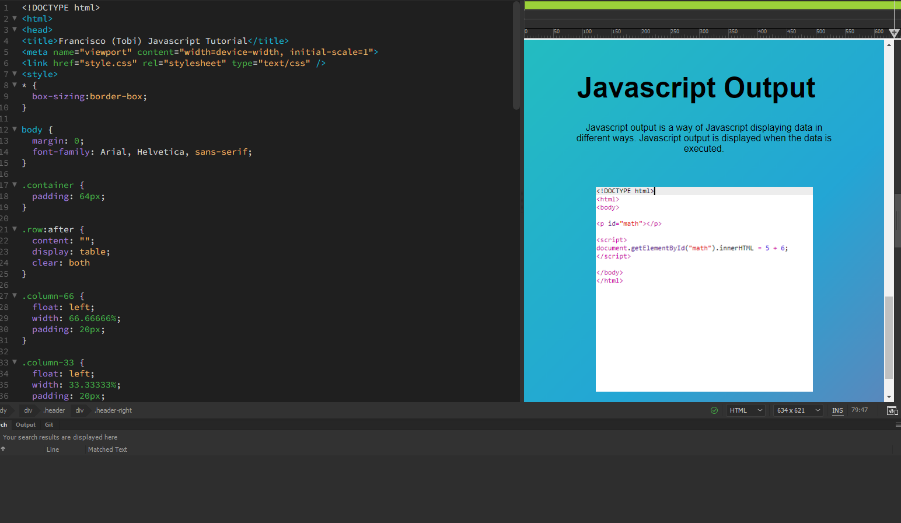The width and height of the screenshot is (901, 523).
Task: Click the width: 66.66666% declaration
Action: (76, 318)
